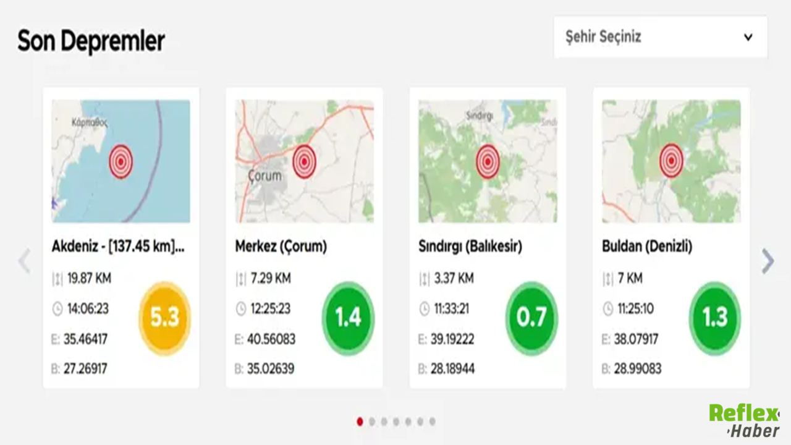Select the seventh carousel pagination dot
The height and width of the screenshot is (445, 791).
pyautogui.click(x=432, y=422)
